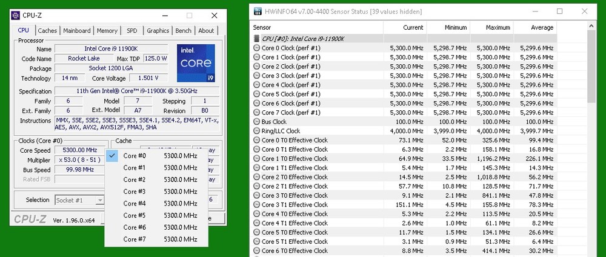Screen dimensions: 606x257
Task: Select the Core 6 T0 Effective Clock row
Action: [x=404, y=251]
